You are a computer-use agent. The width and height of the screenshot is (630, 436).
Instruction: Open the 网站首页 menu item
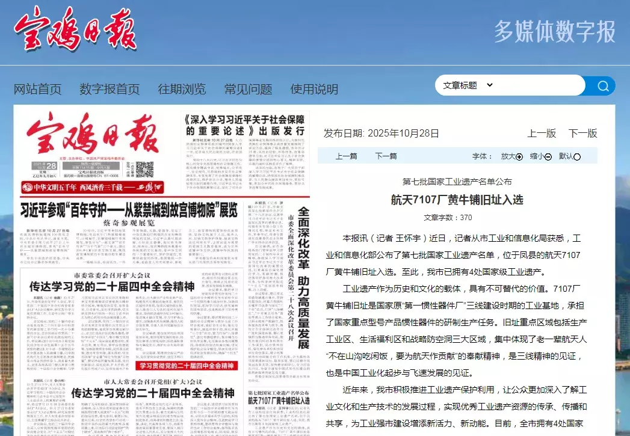[37, 89]
